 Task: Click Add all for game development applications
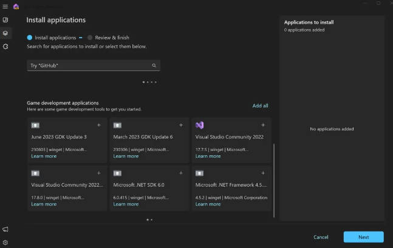point(260,106)
